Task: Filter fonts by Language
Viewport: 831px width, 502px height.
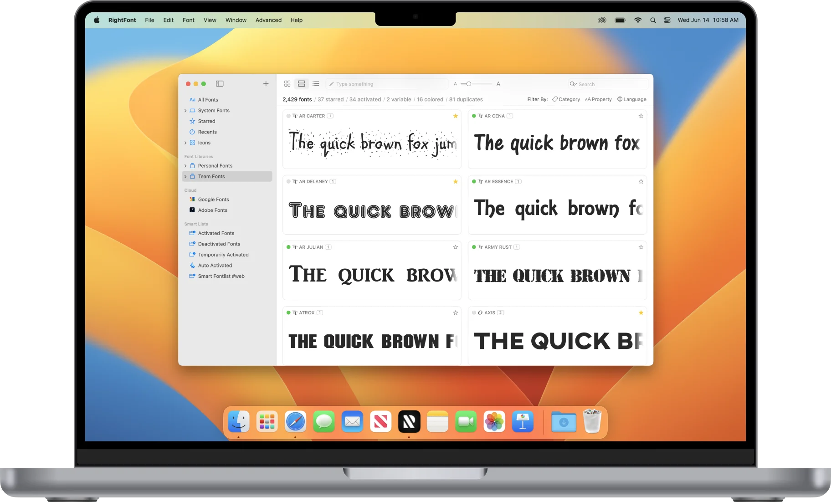Action: point(632,99)
